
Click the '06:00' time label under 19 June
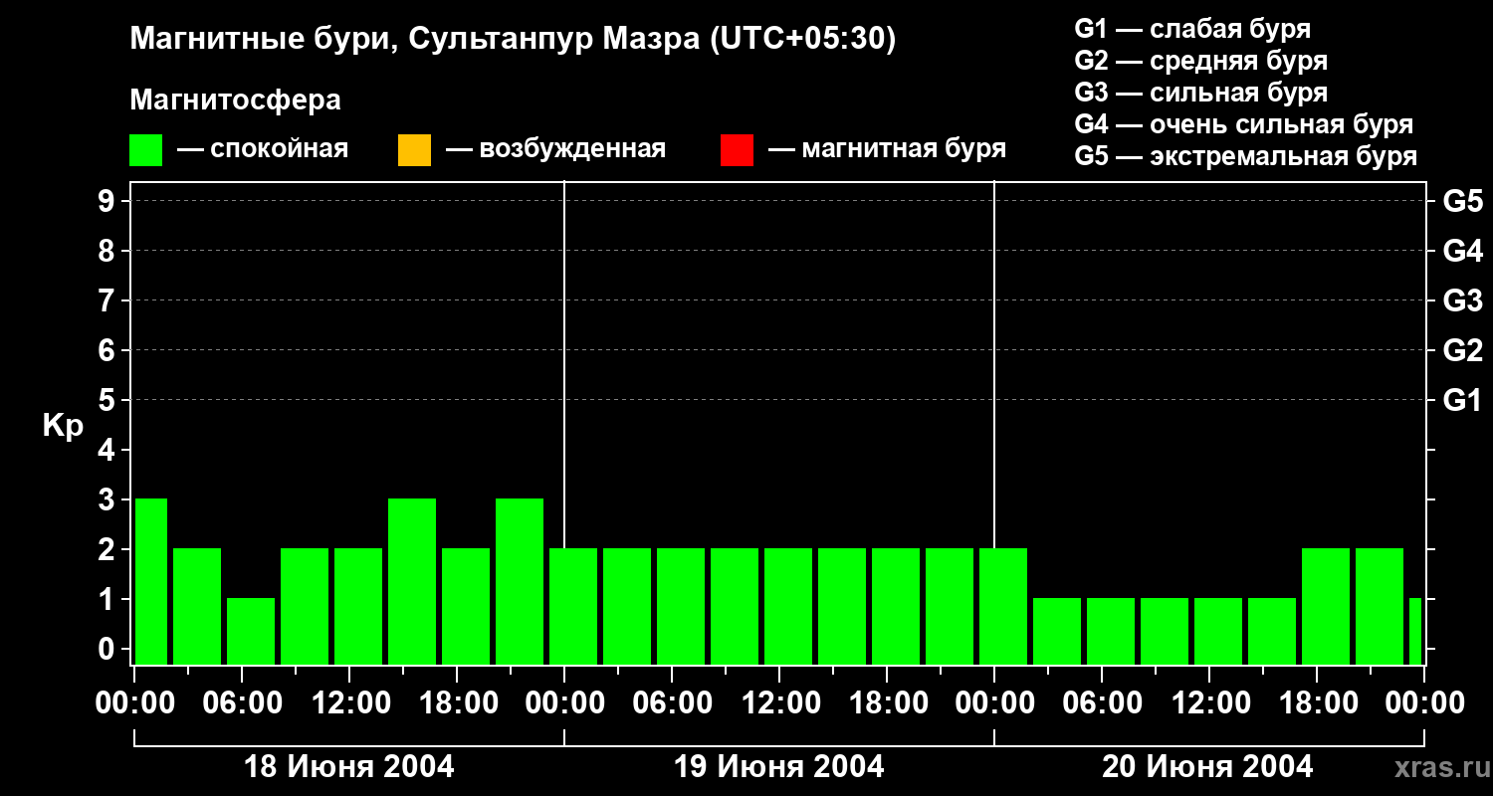click(x=672, y=703)
